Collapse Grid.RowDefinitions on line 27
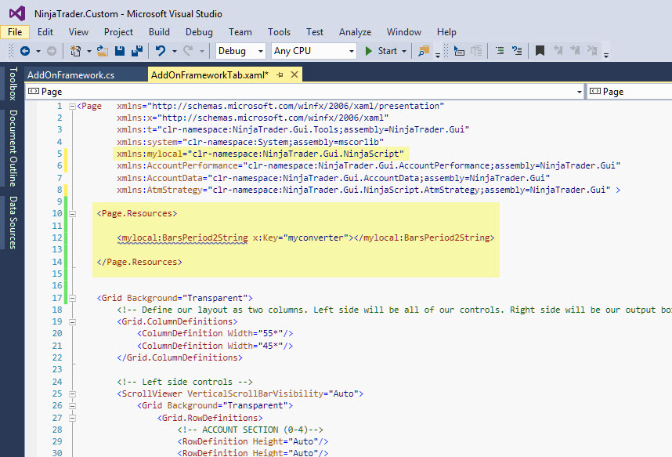 [72, 418]
